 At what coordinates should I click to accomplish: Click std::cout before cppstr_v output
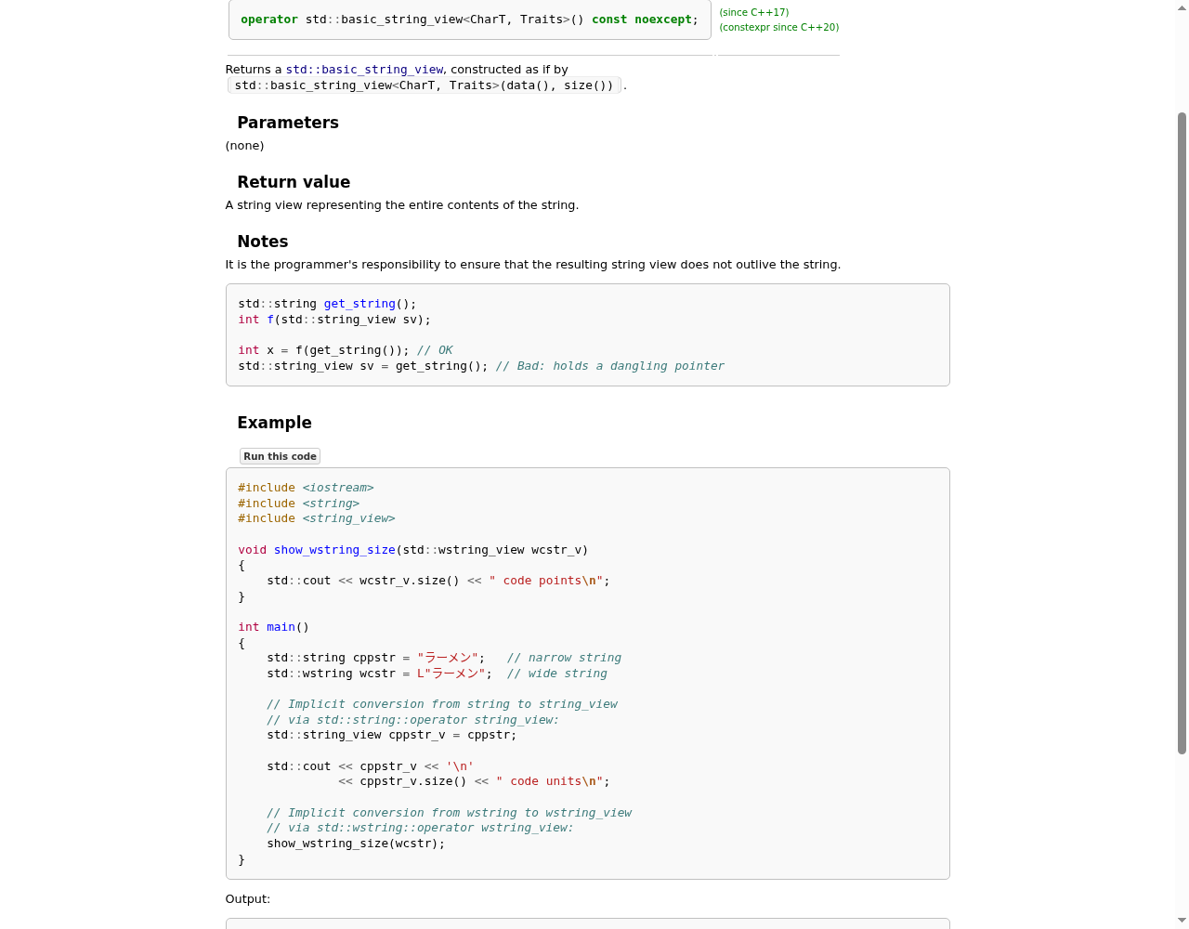(299, 766)
